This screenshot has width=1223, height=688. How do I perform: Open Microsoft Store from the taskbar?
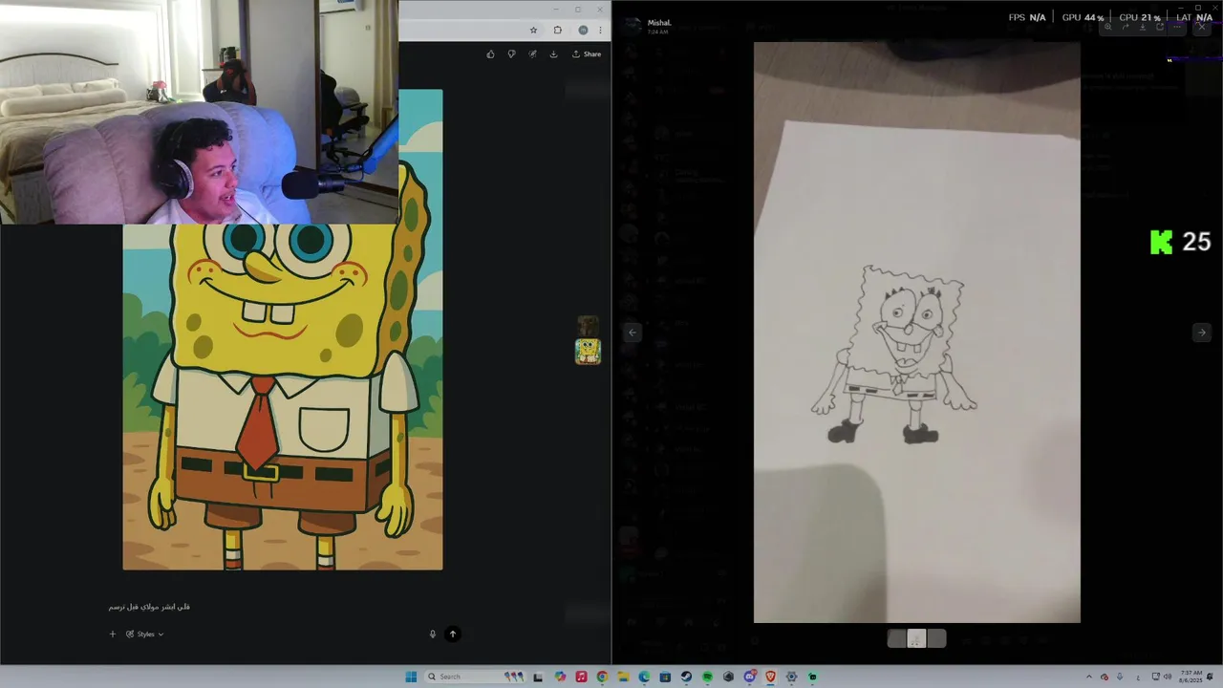[666, 677]
